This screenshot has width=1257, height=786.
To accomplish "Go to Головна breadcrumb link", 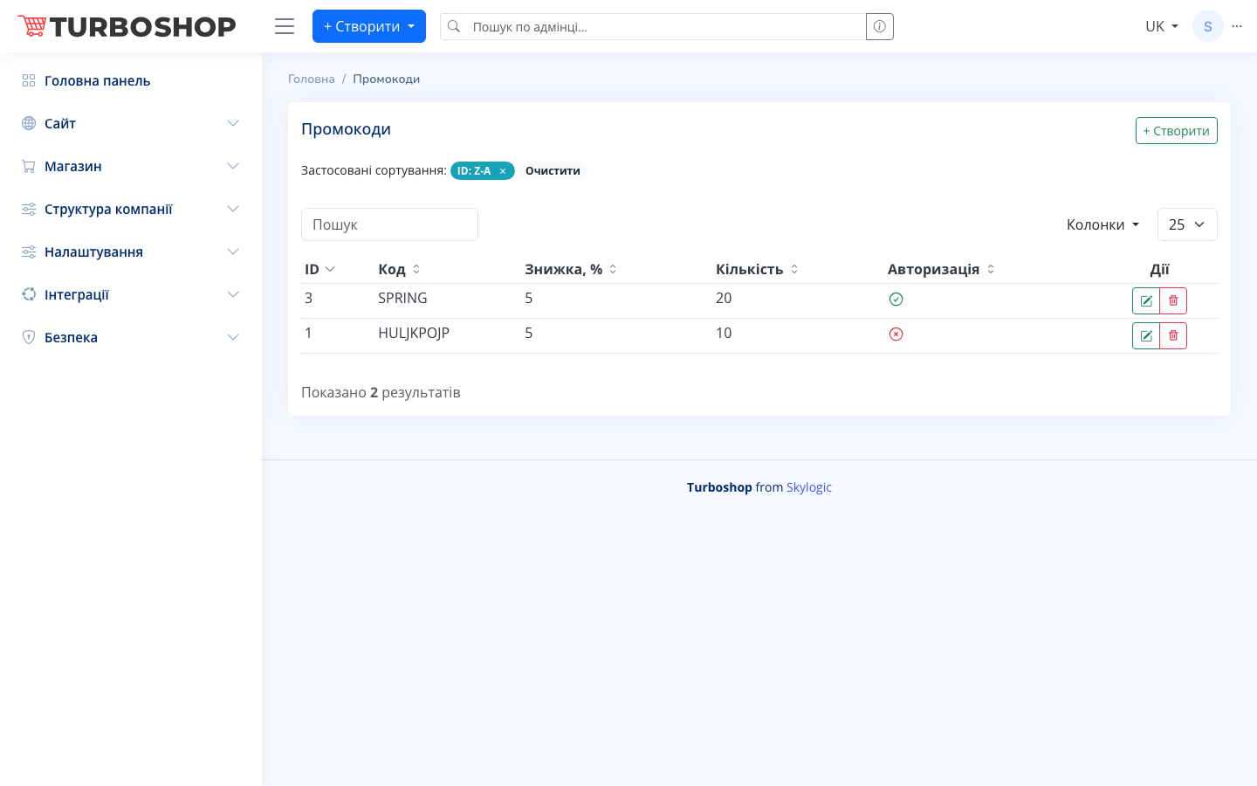I will (312, 79).
